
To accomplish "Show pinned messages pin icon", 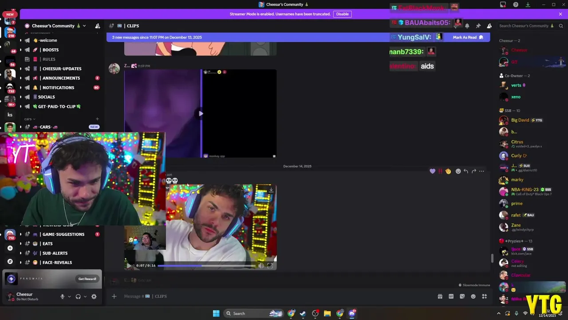I will pos(478,26).
